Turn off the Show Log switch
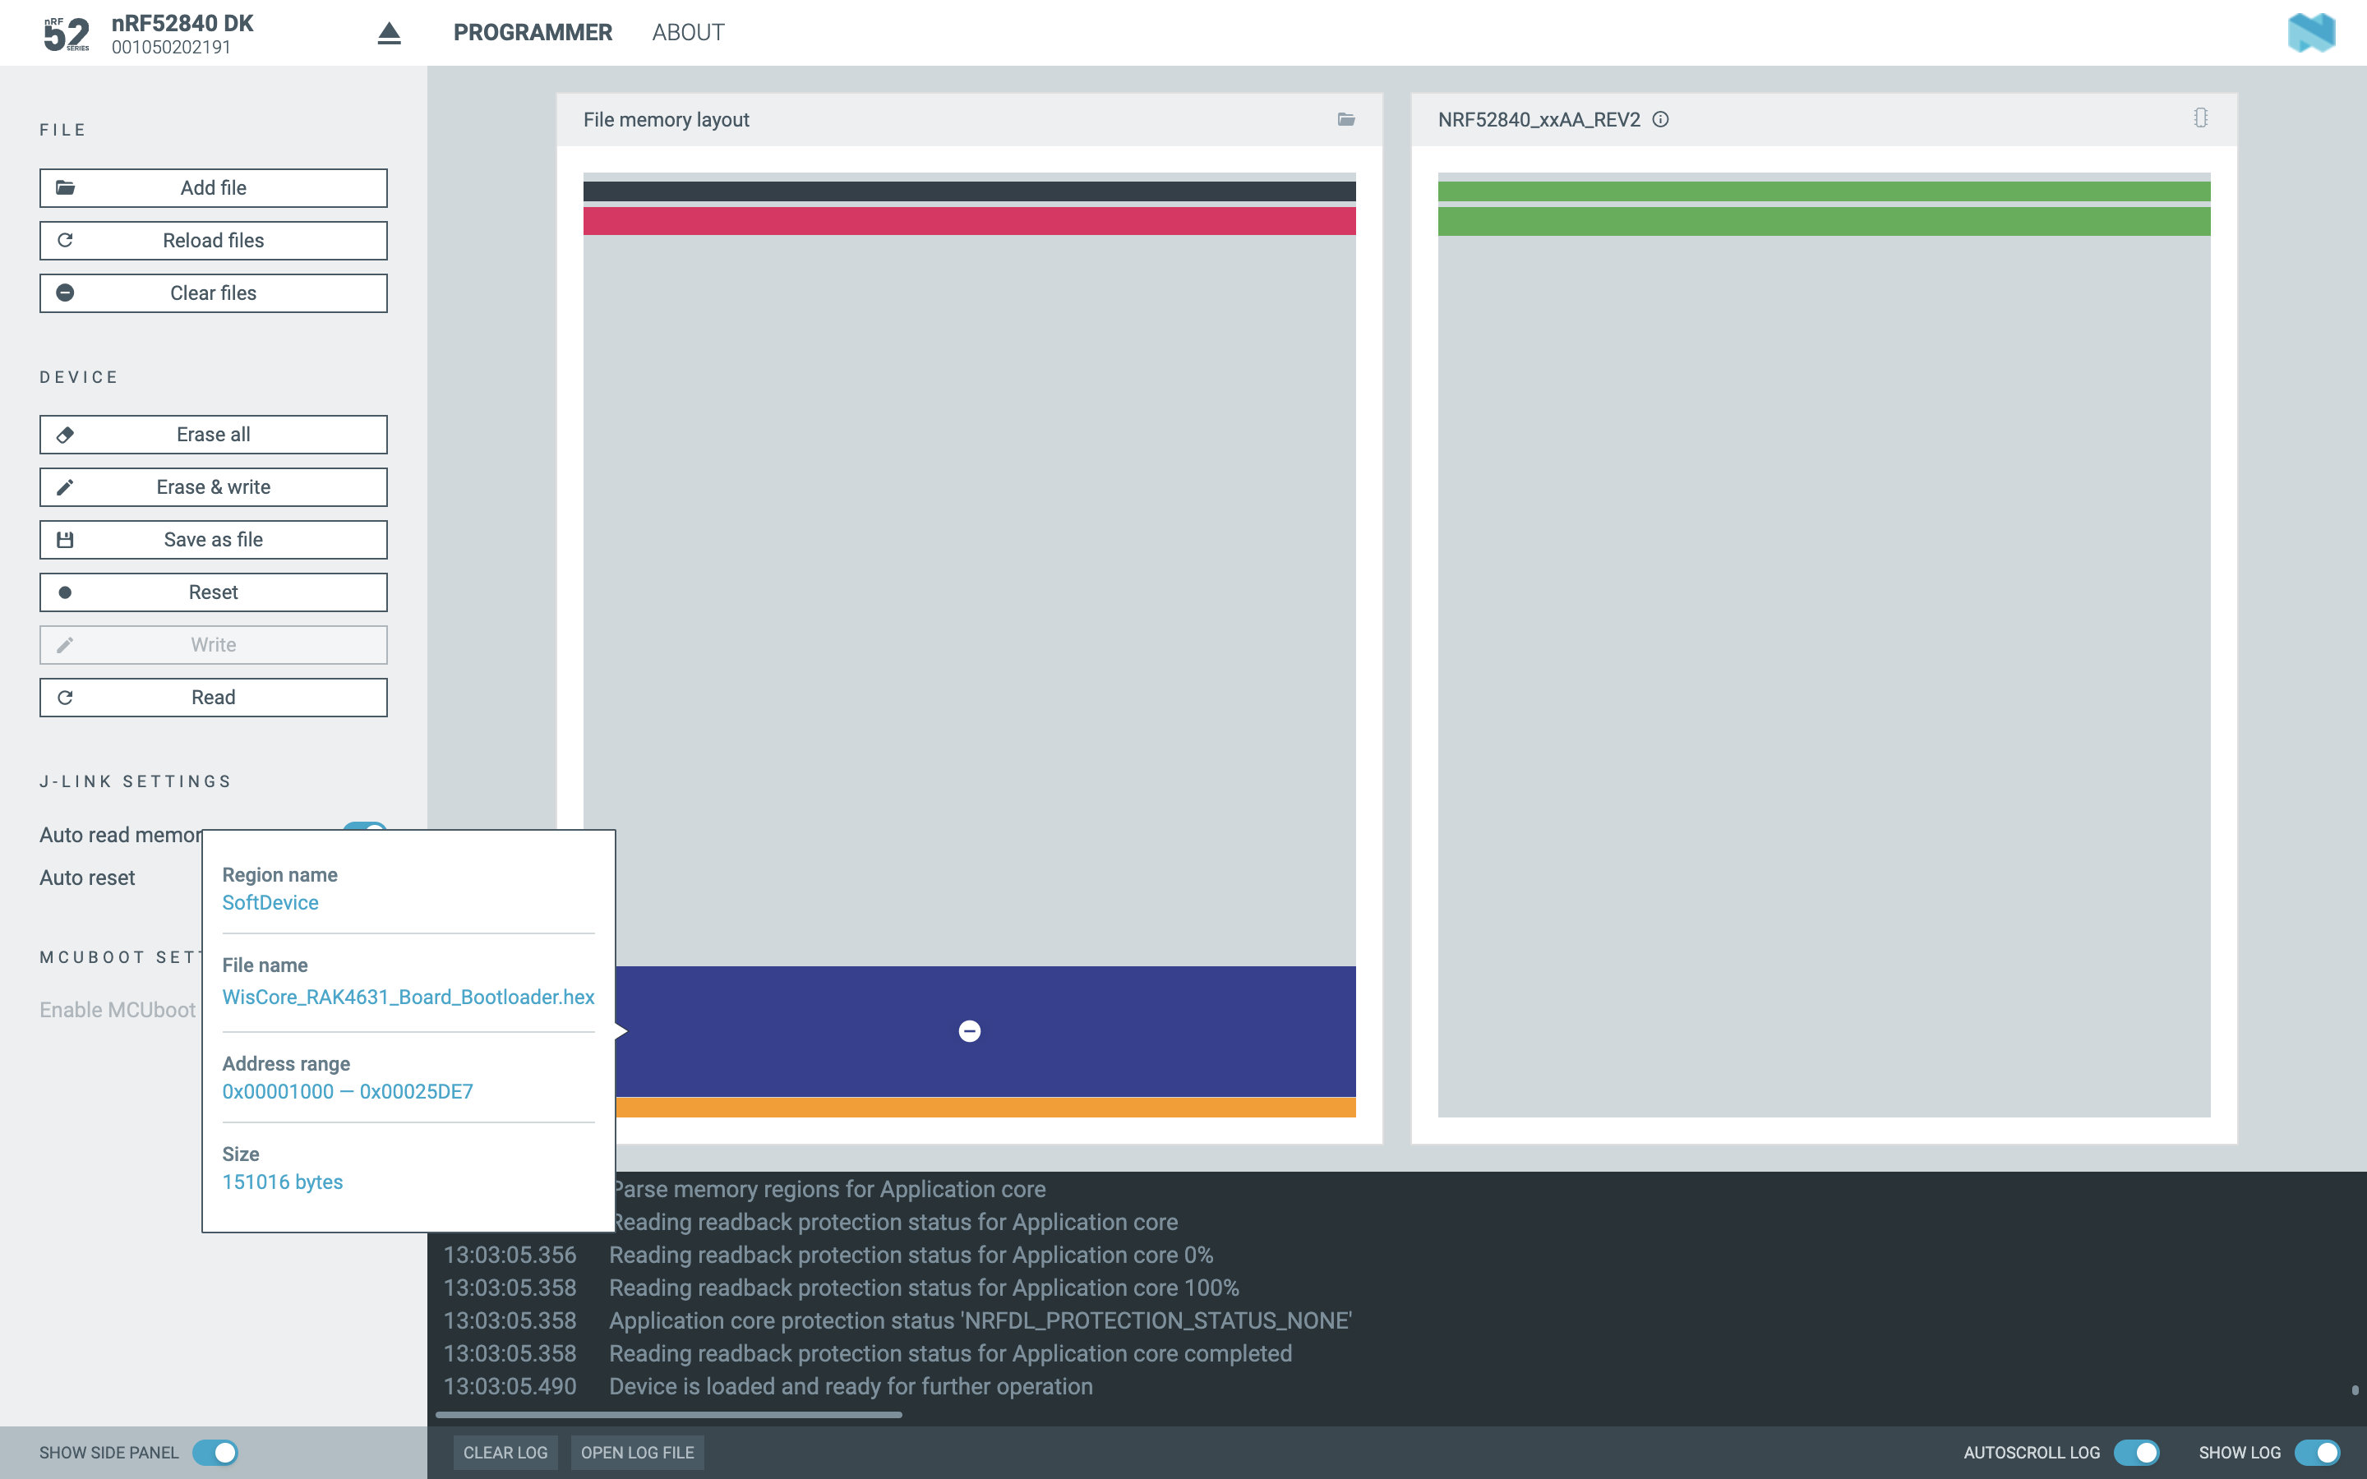Viewport: 2367px width, 1479px height. point(2316,1453)
